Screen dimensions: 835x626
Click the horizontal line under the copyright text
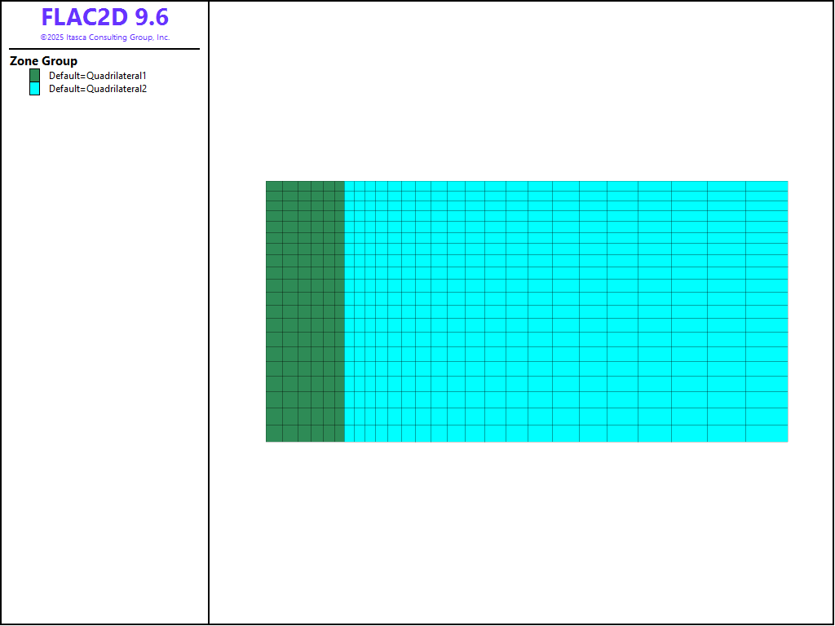104,49
